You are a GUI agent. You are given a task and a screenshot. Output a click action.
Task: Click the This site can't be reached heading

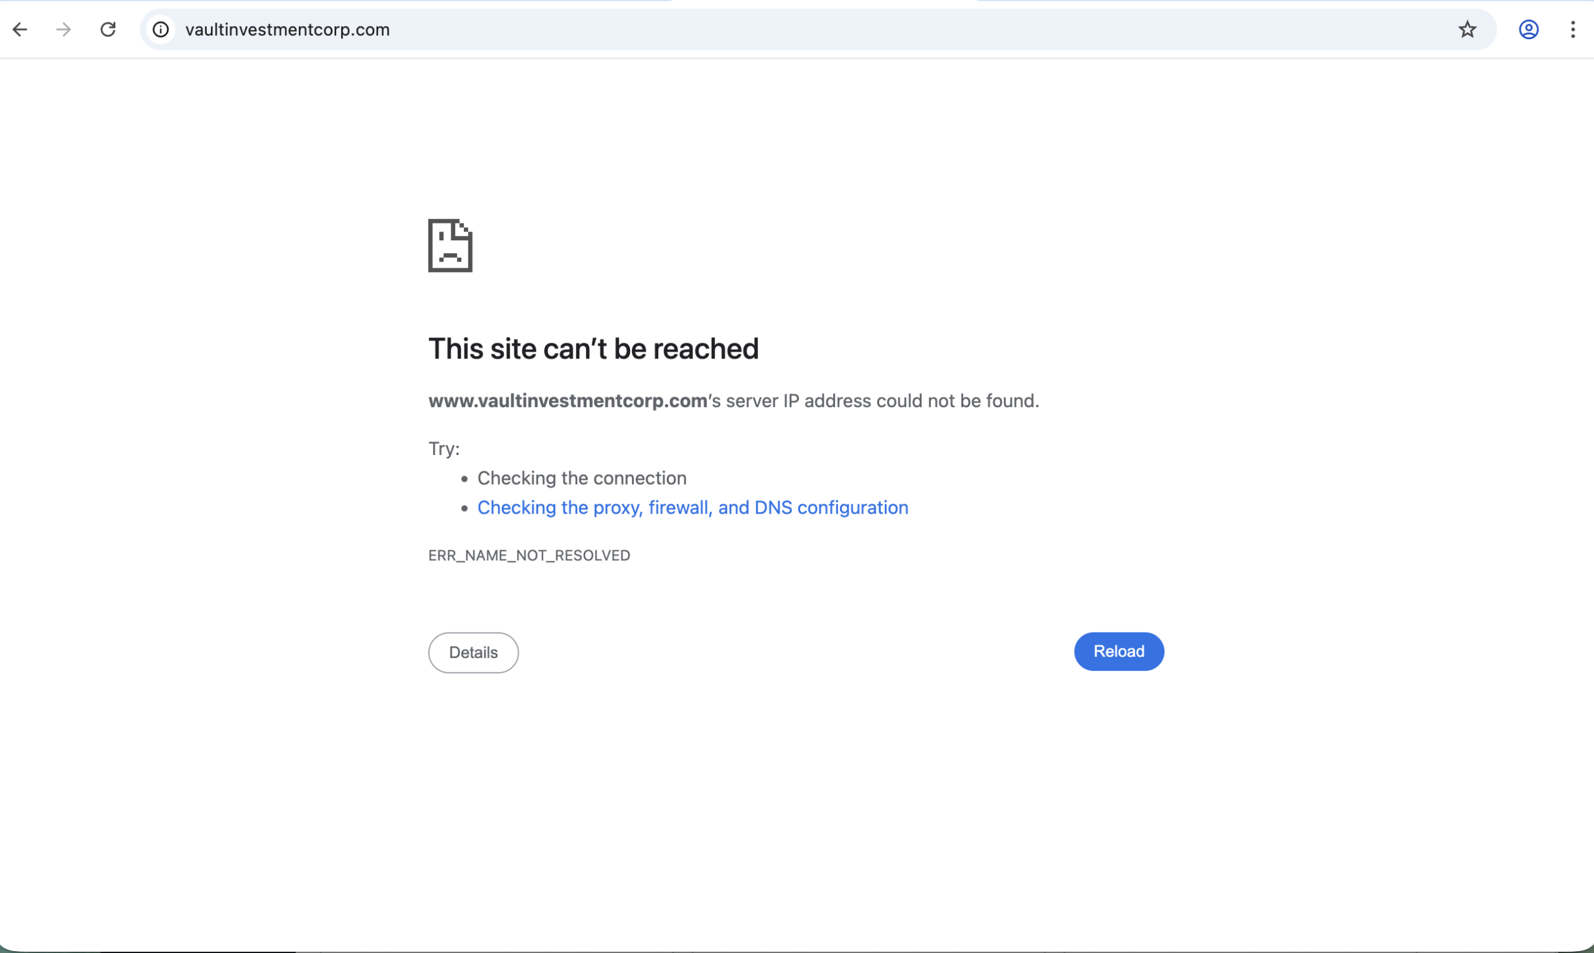pos(593,349)
